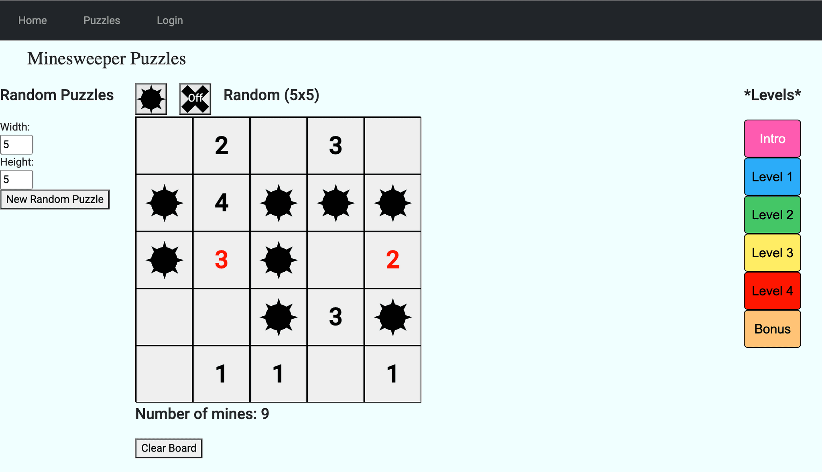Click the mine below the top-row 3
Viewport: 822px width, 472px height.
(x=336, y=203)
